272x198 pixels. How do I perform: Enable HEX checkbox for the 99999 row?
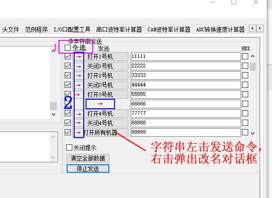pyautogui.click(x=245, y=132)
